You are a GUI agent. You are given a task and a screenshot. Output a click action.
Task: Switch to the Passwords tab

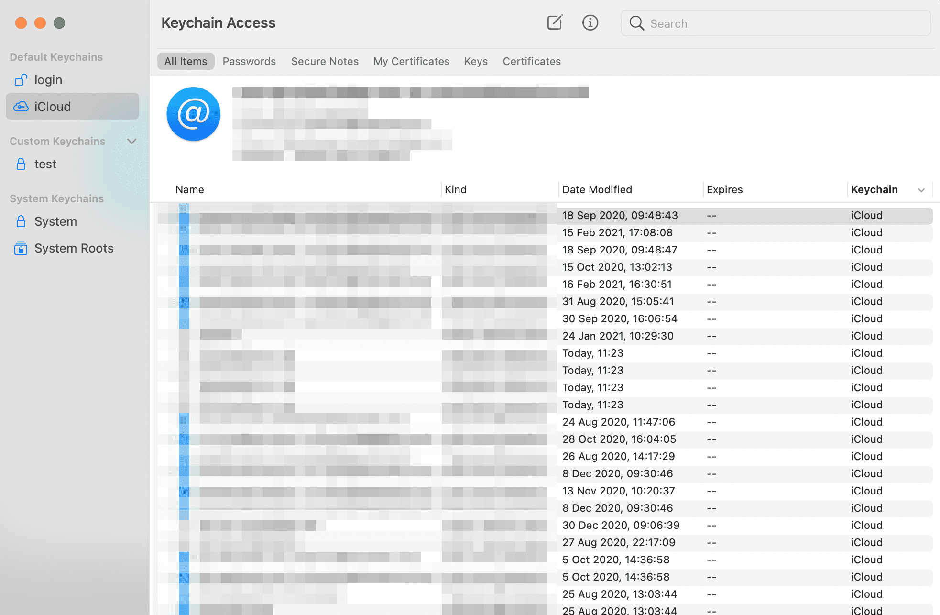[249, 61]
